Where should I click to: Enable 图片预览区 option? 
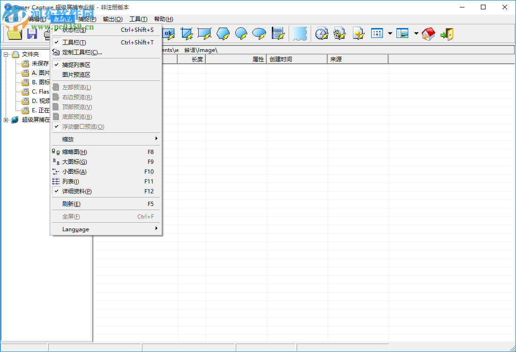coord(76,75)
